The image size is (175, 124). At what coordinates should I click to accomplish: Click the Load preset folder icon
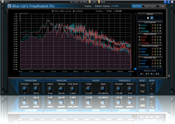click(x=90, y=2)
